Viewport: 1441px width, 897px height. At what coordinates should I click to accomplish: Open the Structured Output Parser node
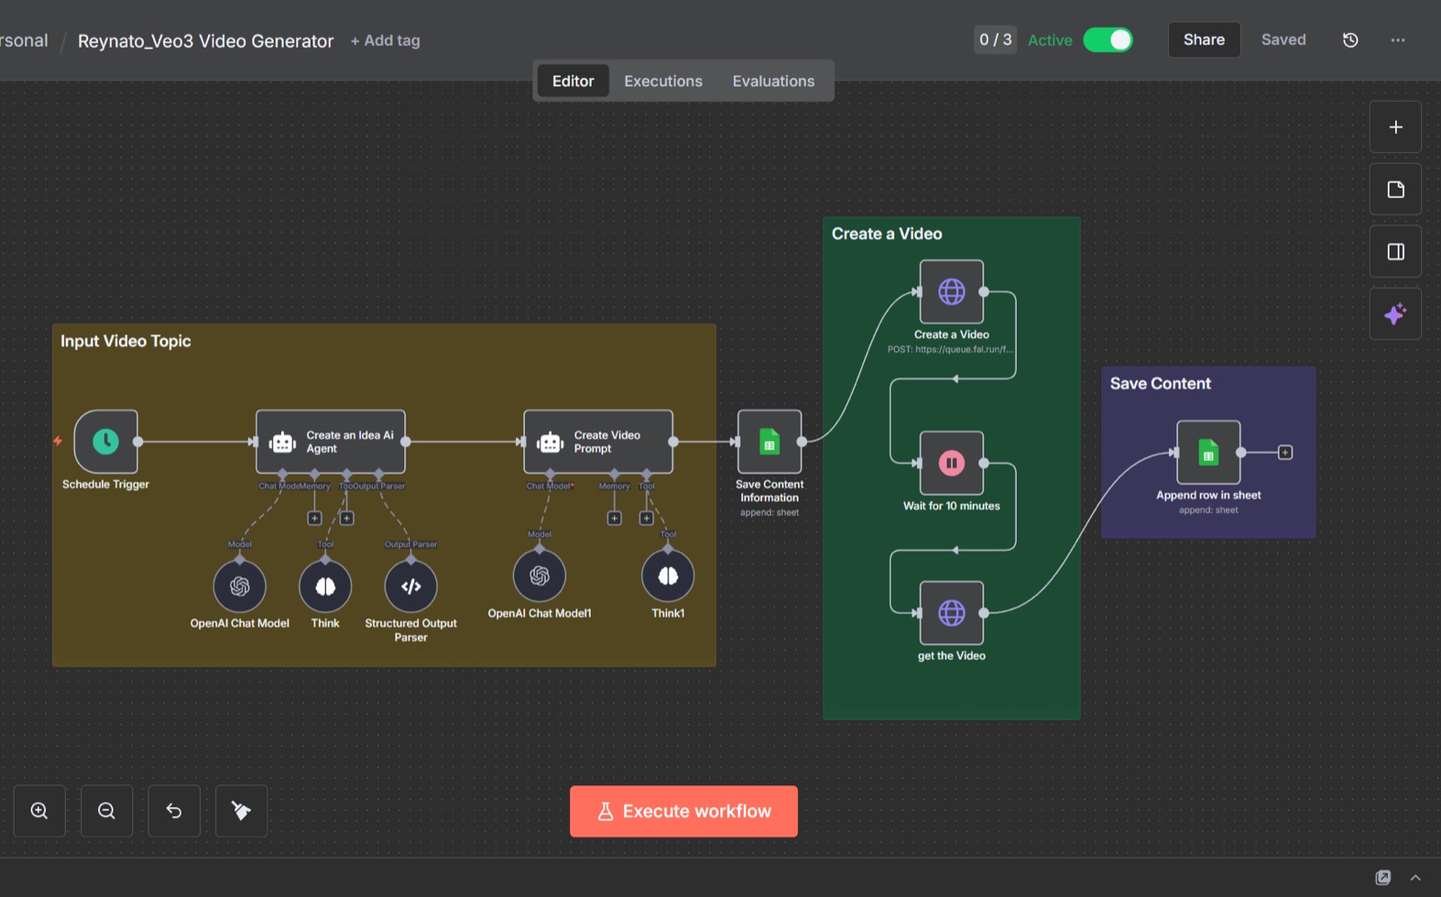(x=411, y=586)
